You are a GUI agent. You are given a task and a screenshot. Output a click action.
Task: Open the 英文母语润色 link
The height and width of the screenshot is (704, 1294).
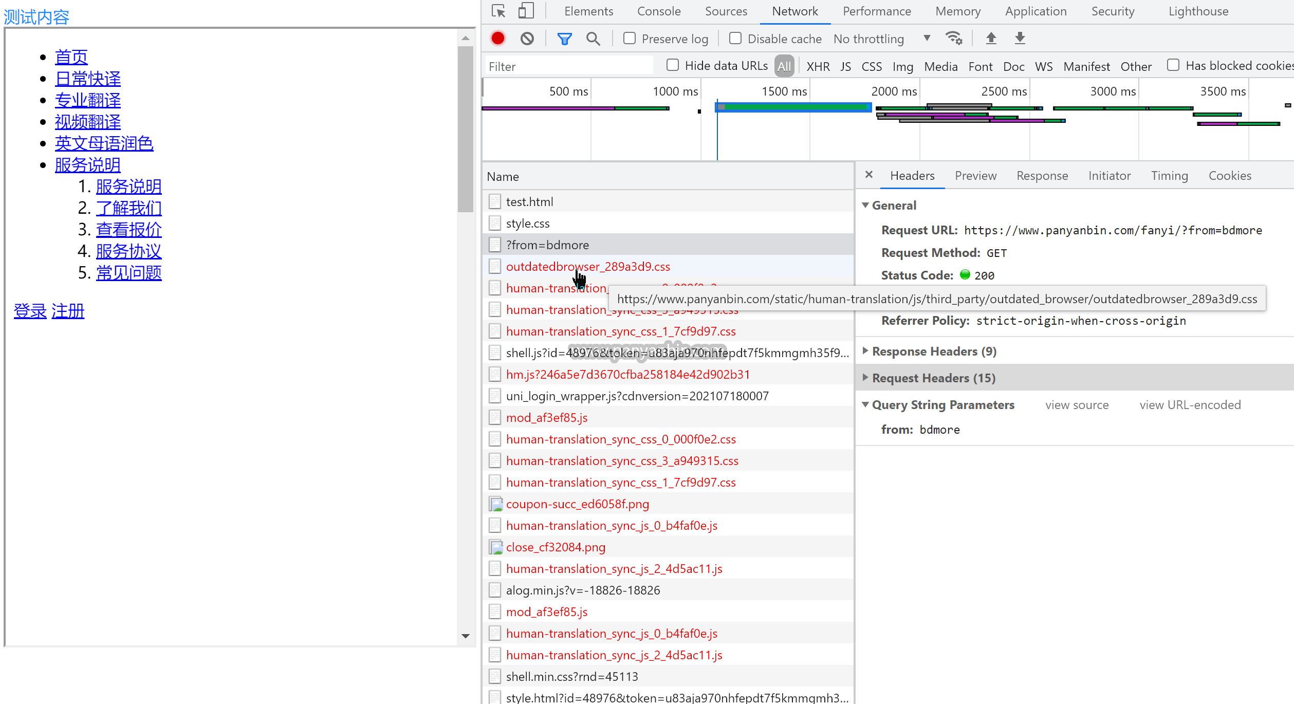tap(104, 143)
